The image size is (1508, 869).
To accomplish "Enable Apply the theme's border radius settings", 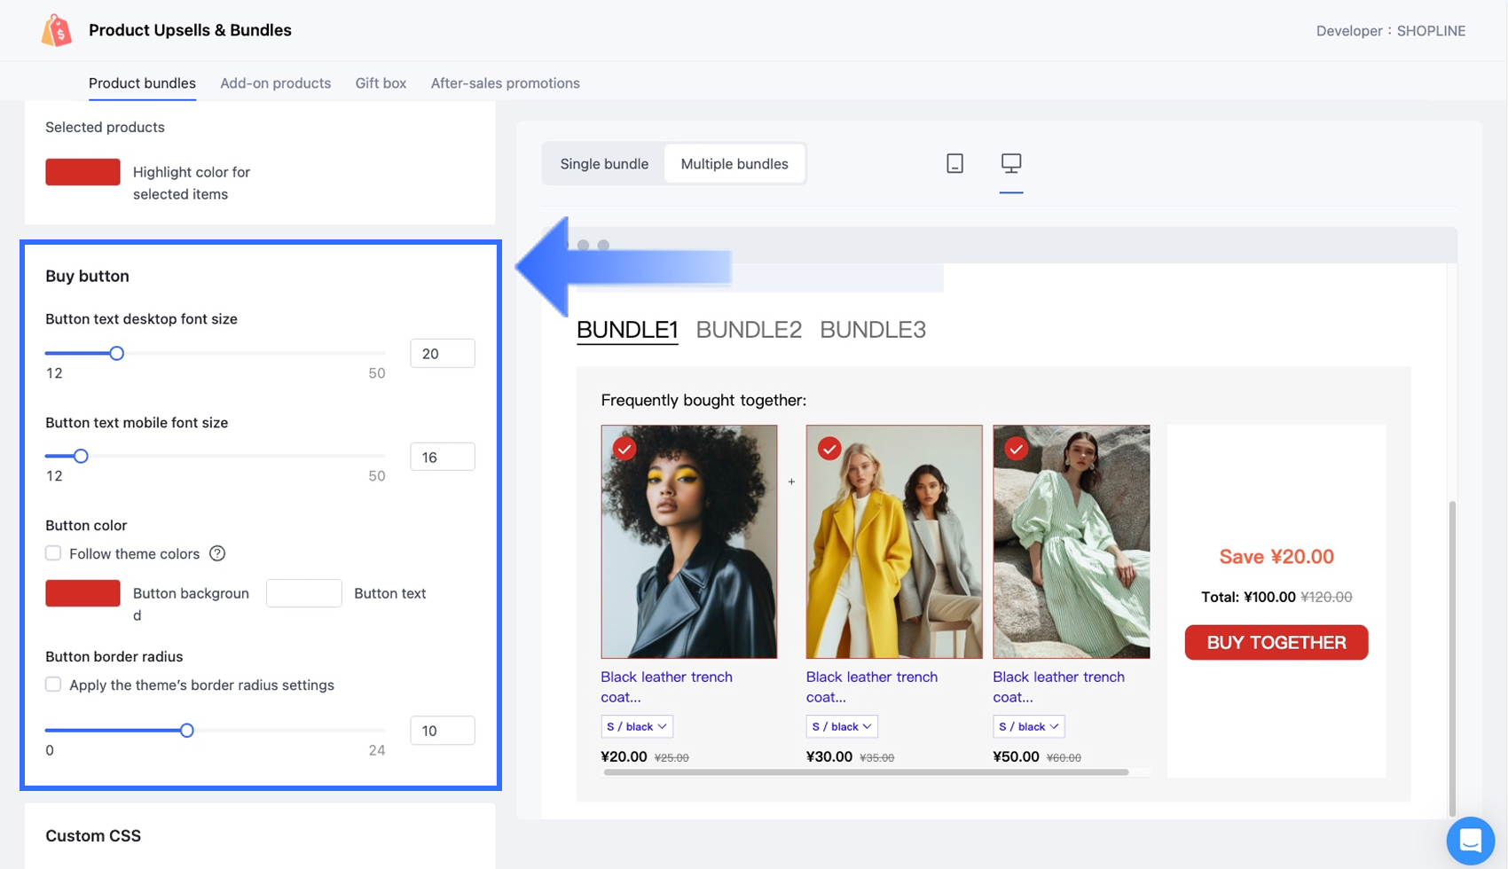I will coord(53,685).
